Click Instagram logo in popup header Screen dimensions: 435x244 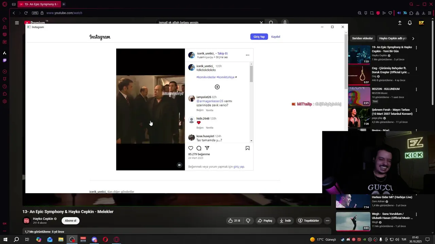pyautogui.click(x=100, y=37)
